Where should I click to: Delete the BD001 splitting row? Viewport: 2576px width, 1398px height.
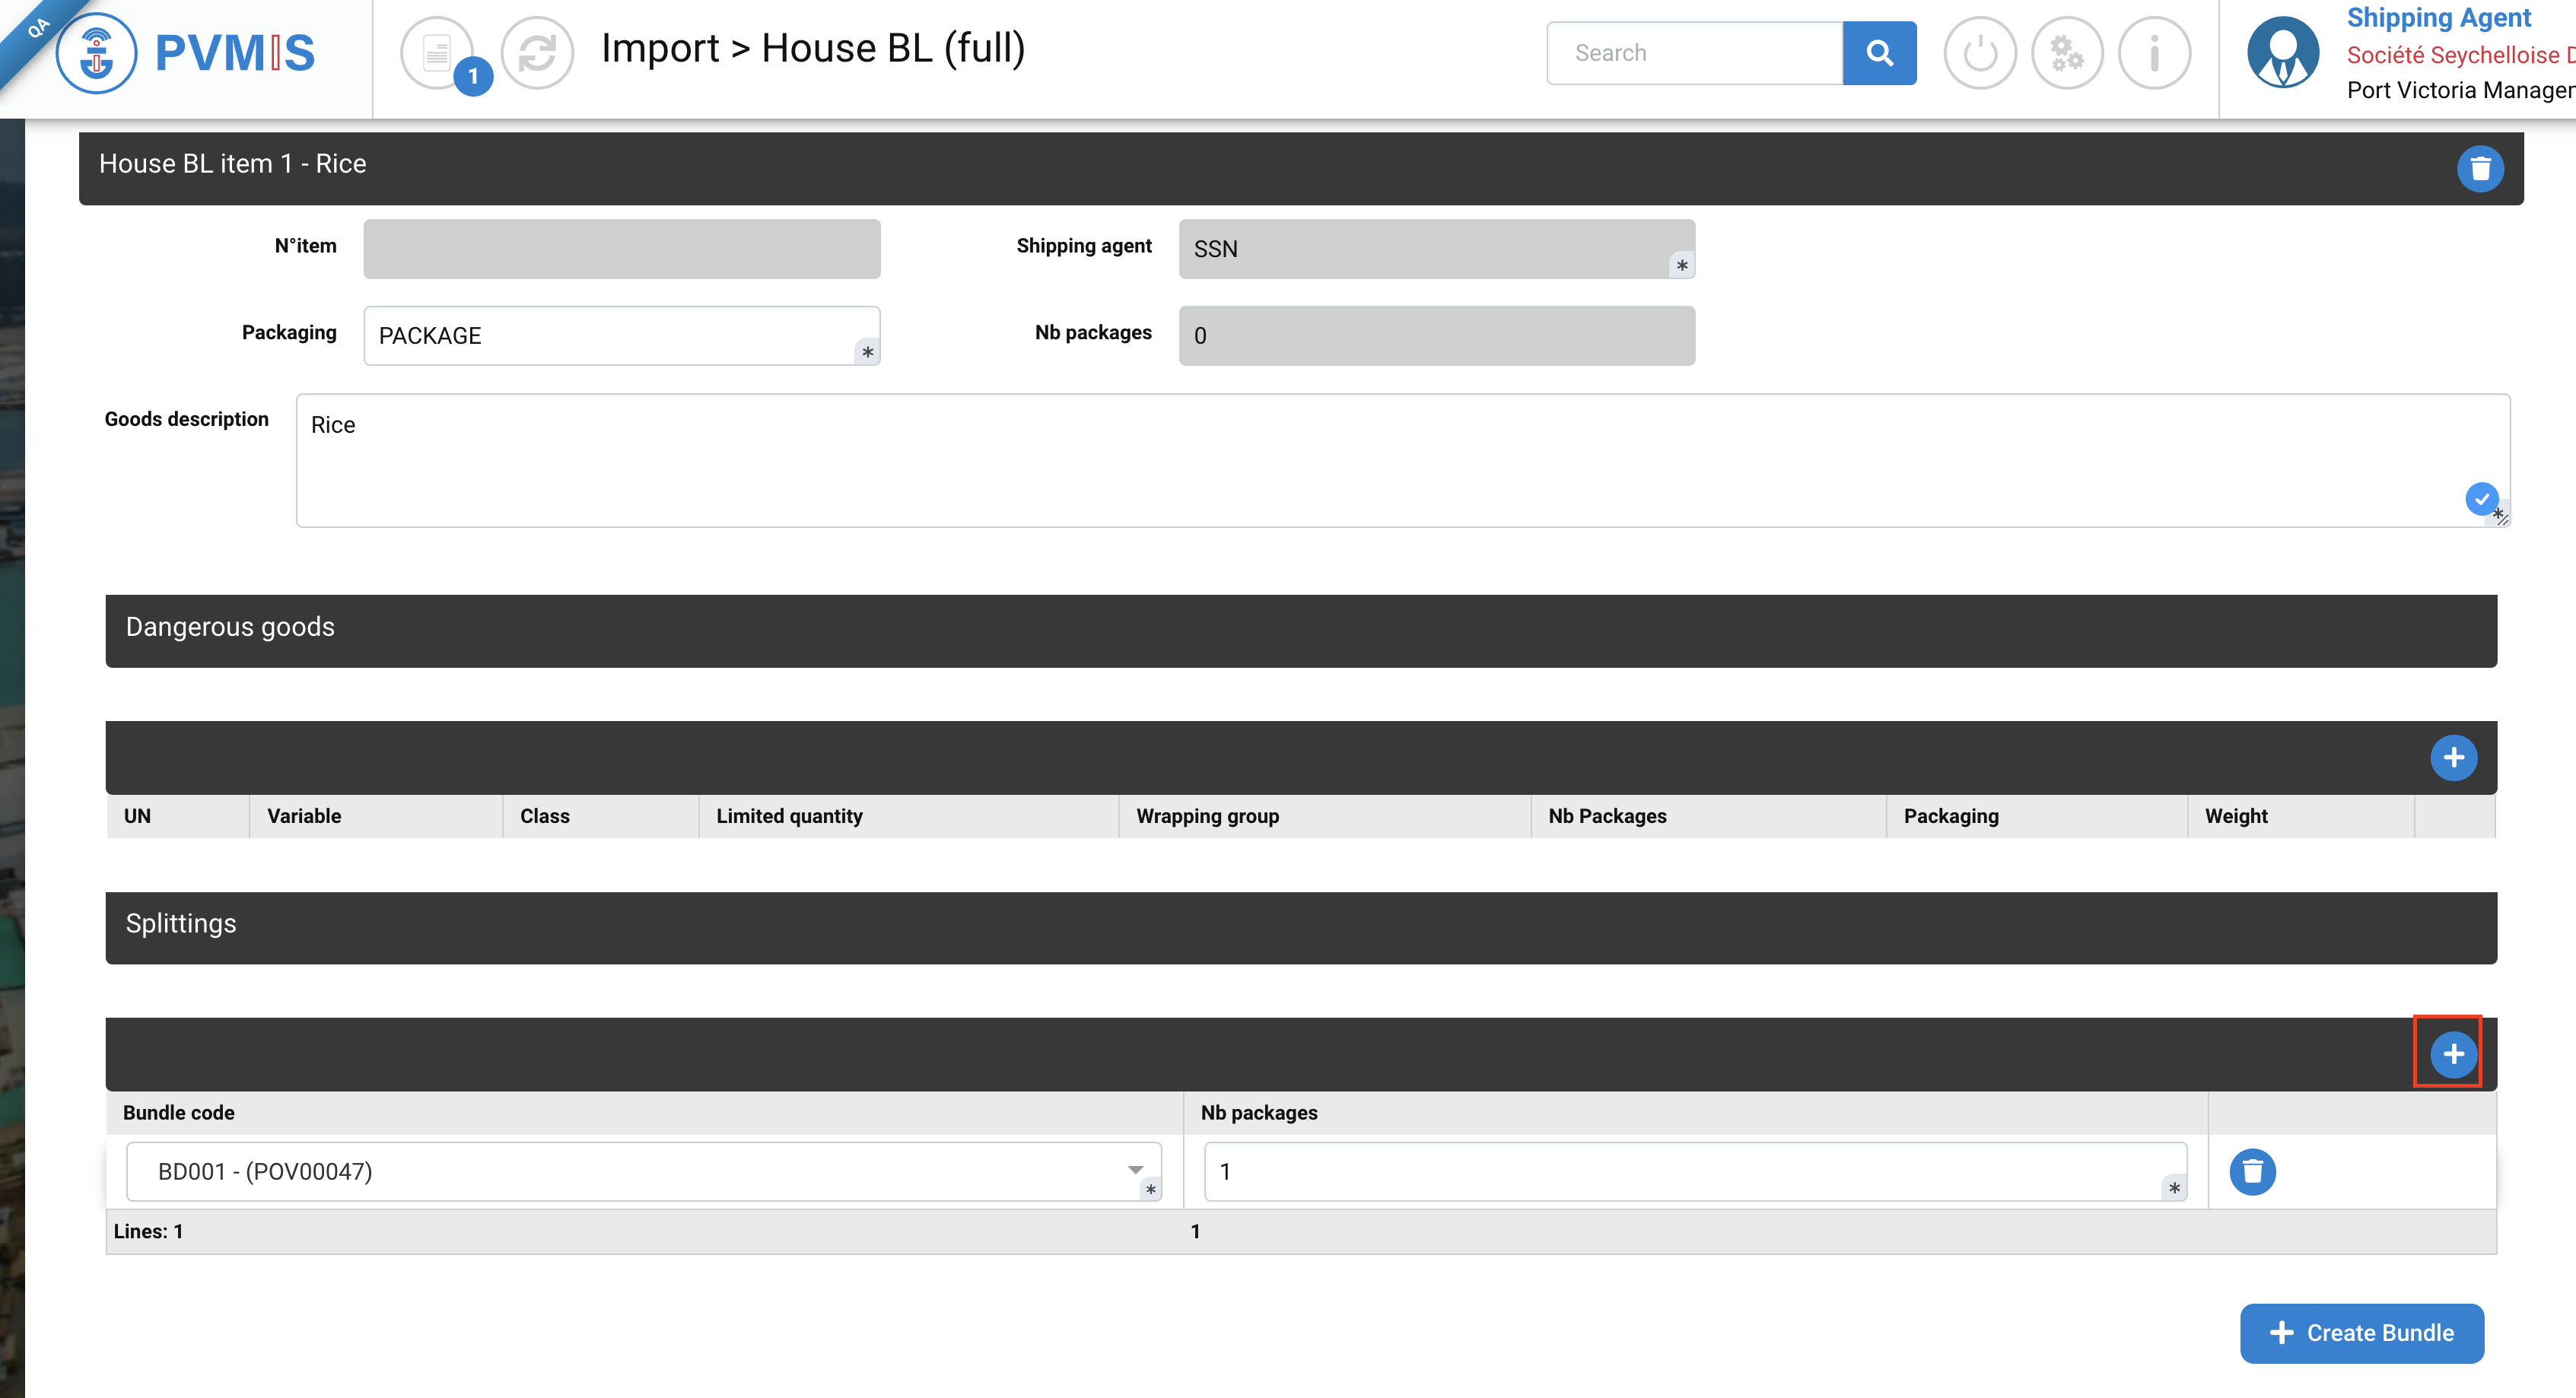click(2252, 1171)
